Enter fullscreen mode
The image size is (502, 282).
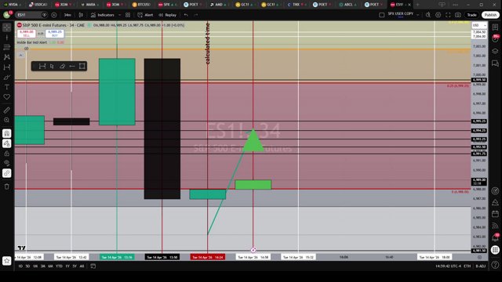pyautogui.click(x=448, y=15)
